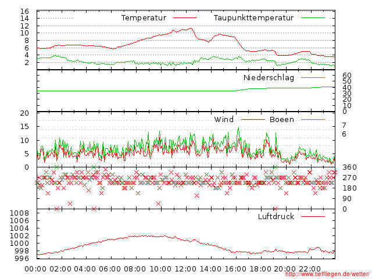Viewport: 372px width, 279px height.
Task: Click the green line beside Niederschlag
Action: click(x=313, y=77)
